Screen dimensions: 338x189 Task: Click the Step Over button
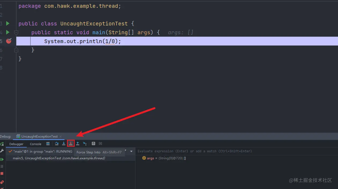coord(57,144)
